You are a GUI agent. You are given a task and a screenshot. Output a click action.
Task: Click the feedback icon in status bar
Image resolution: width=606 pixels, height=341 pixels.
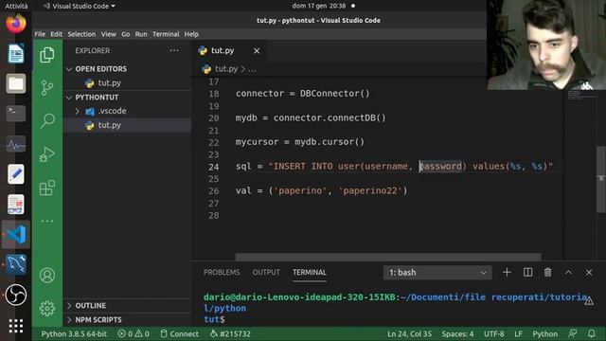(x=573, y=333)
